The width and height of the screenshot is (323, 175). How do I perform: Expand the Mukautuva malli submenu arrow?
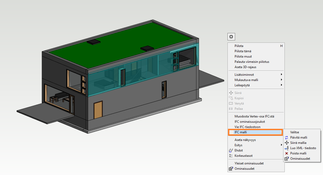click(282, 80)
